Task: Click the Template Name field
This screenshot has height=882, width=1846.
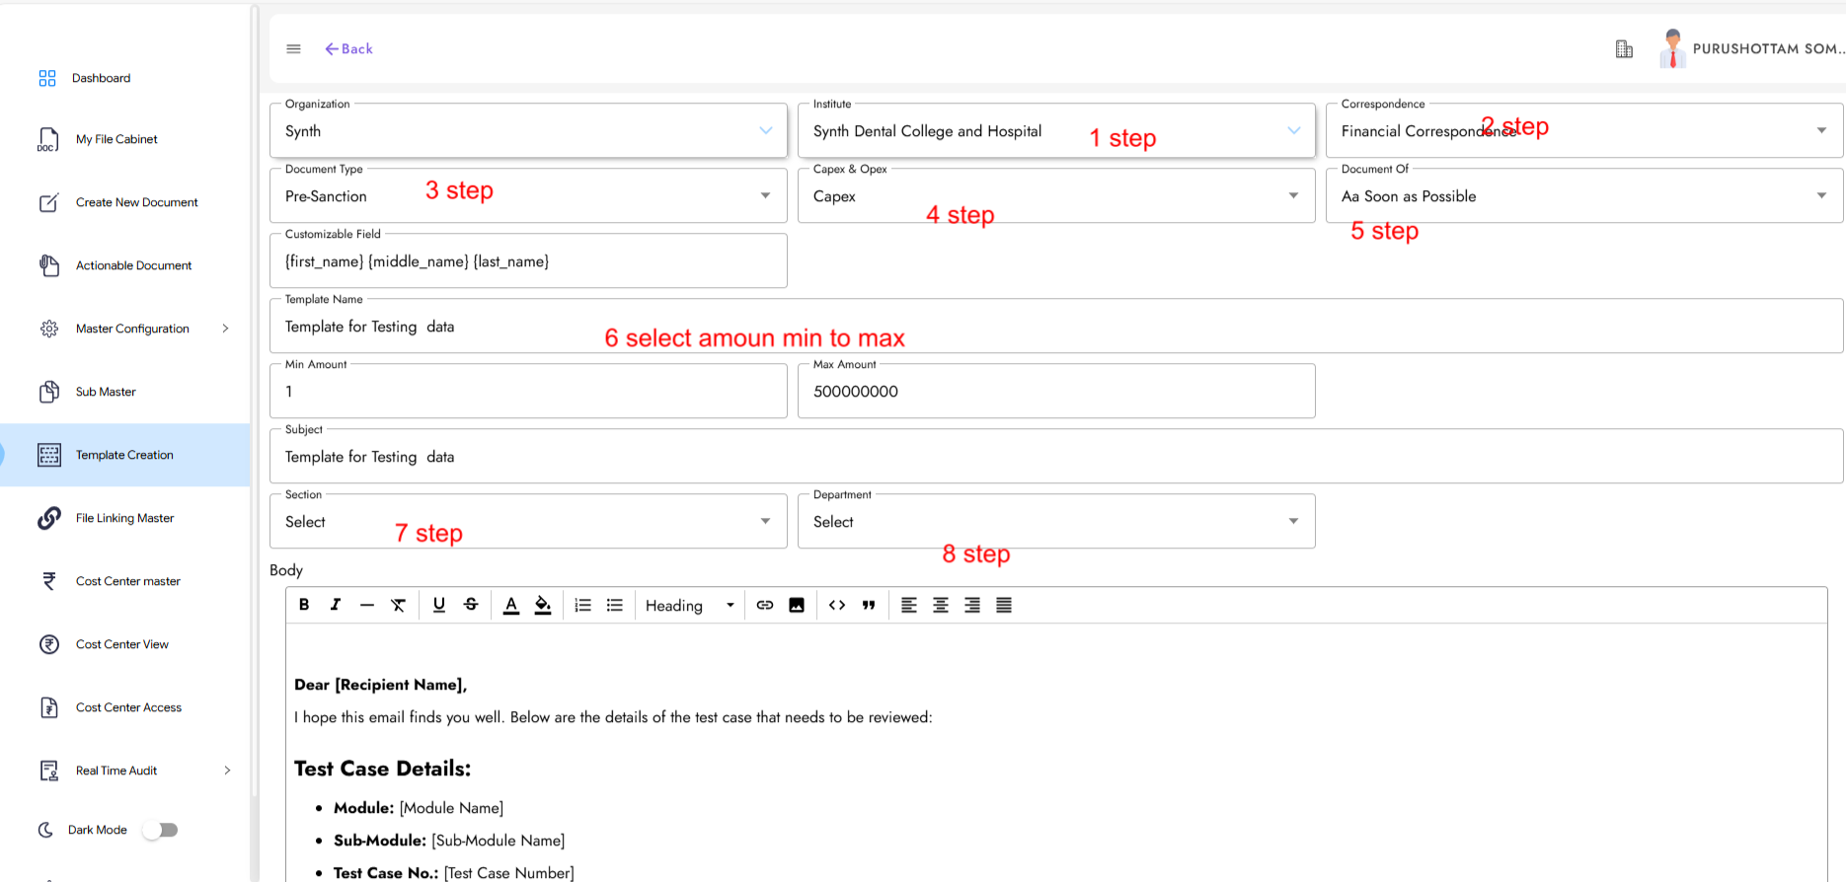Action: coord(1056,326)
